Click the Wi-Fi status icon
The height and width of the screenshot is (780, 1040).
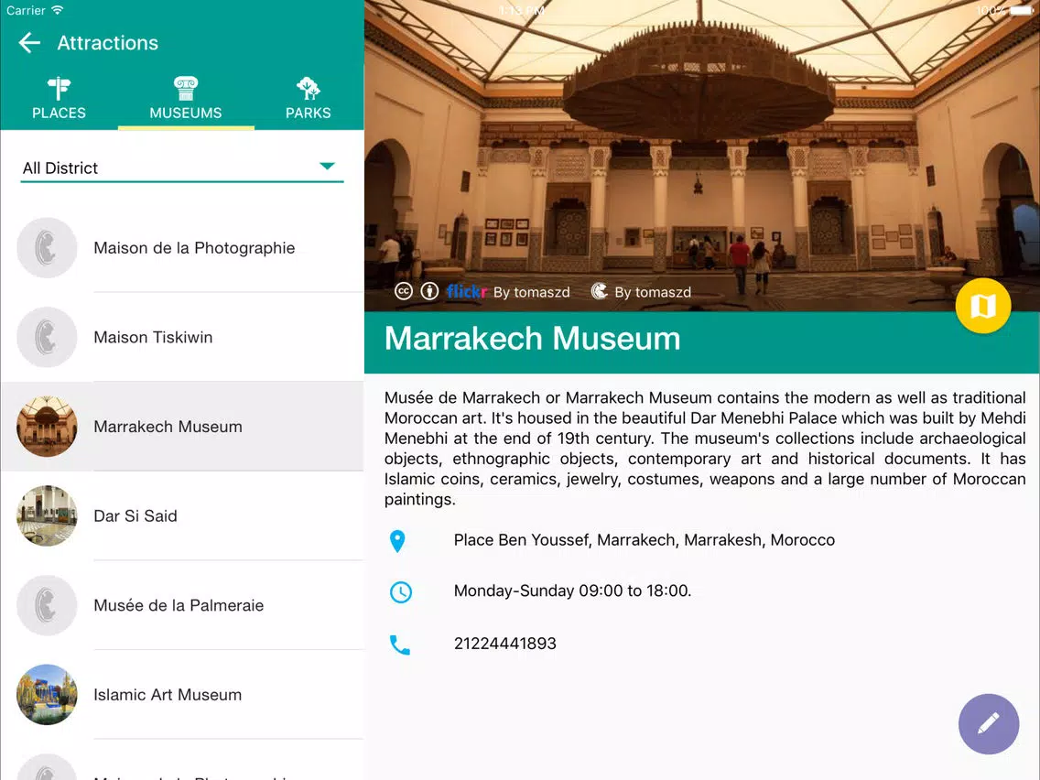(58, 10)
